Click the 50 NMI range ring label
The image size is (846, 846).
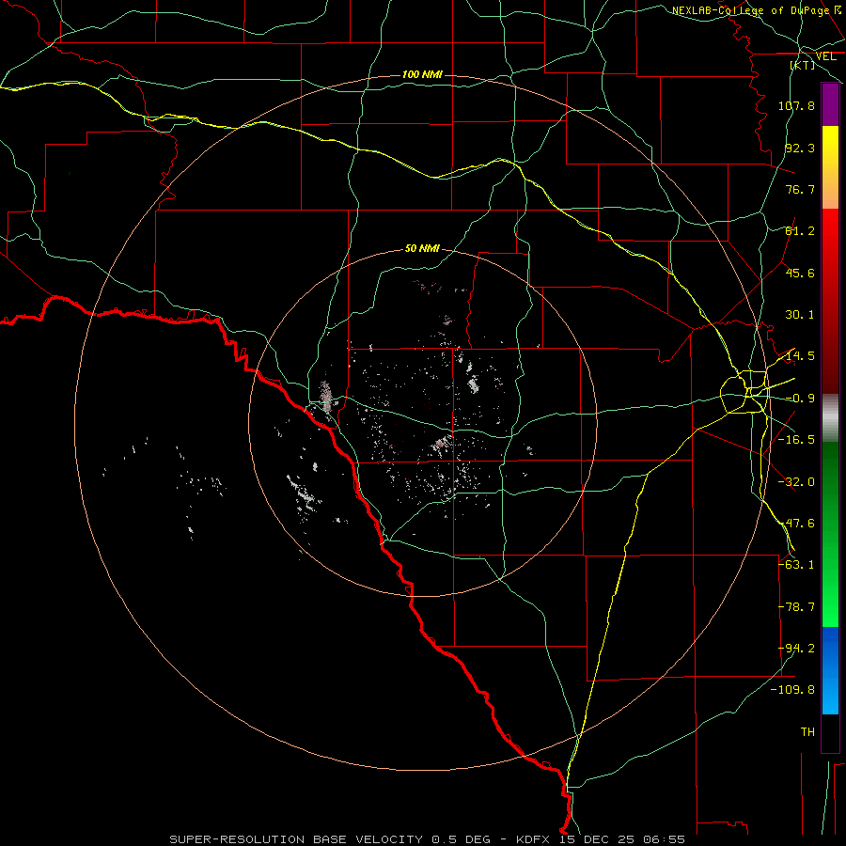(x=422, y=249)
